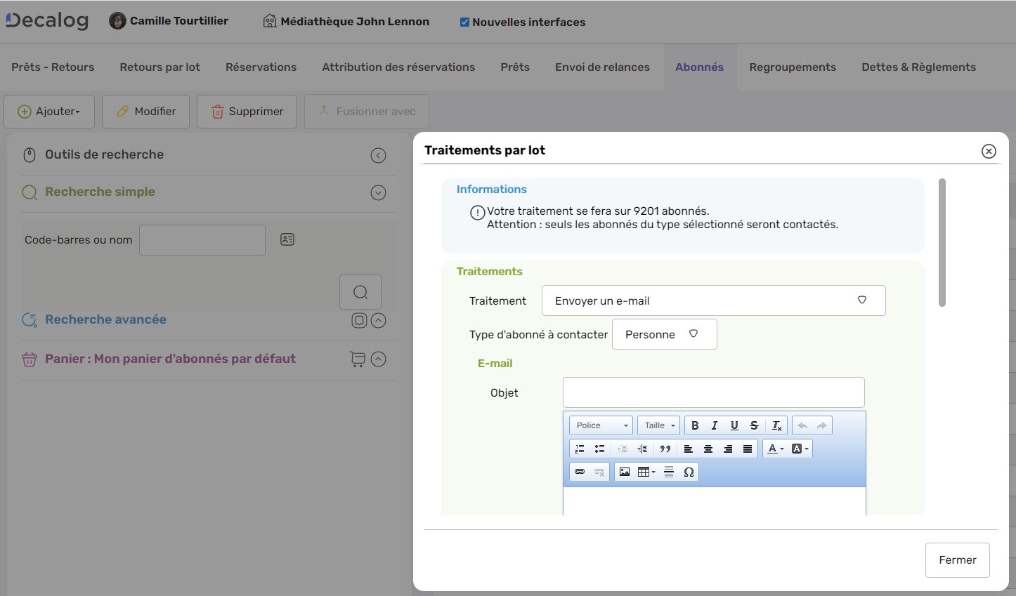The image size is (1016, 596).
Task: Insert a link using the chain icon
Action: [x=580, y=471]
